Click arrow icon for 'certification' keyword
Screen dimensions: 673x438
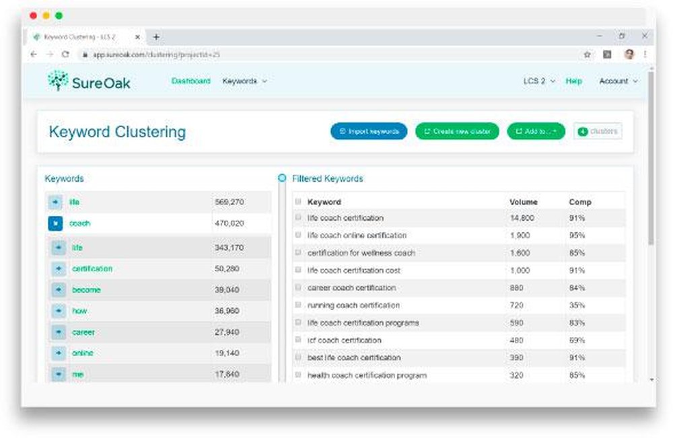pos(59,268)
